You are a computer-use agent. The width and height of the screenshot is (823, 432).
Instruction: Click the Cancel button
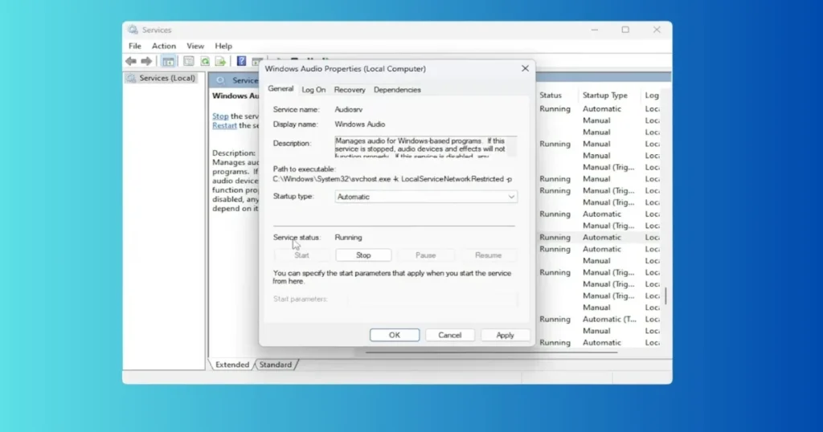click(450, 335)
